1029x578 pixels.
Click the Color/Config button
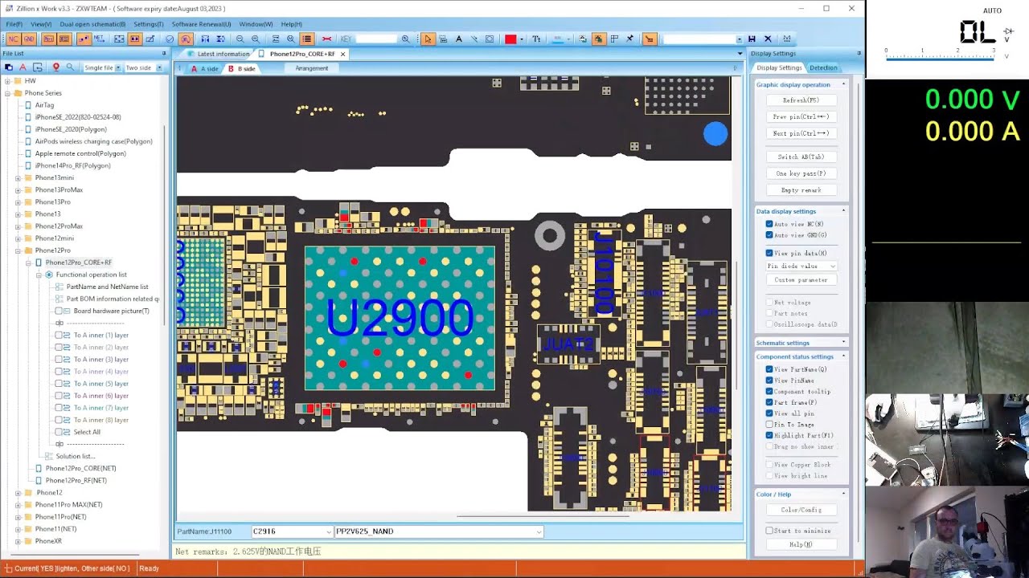[801, 510]
